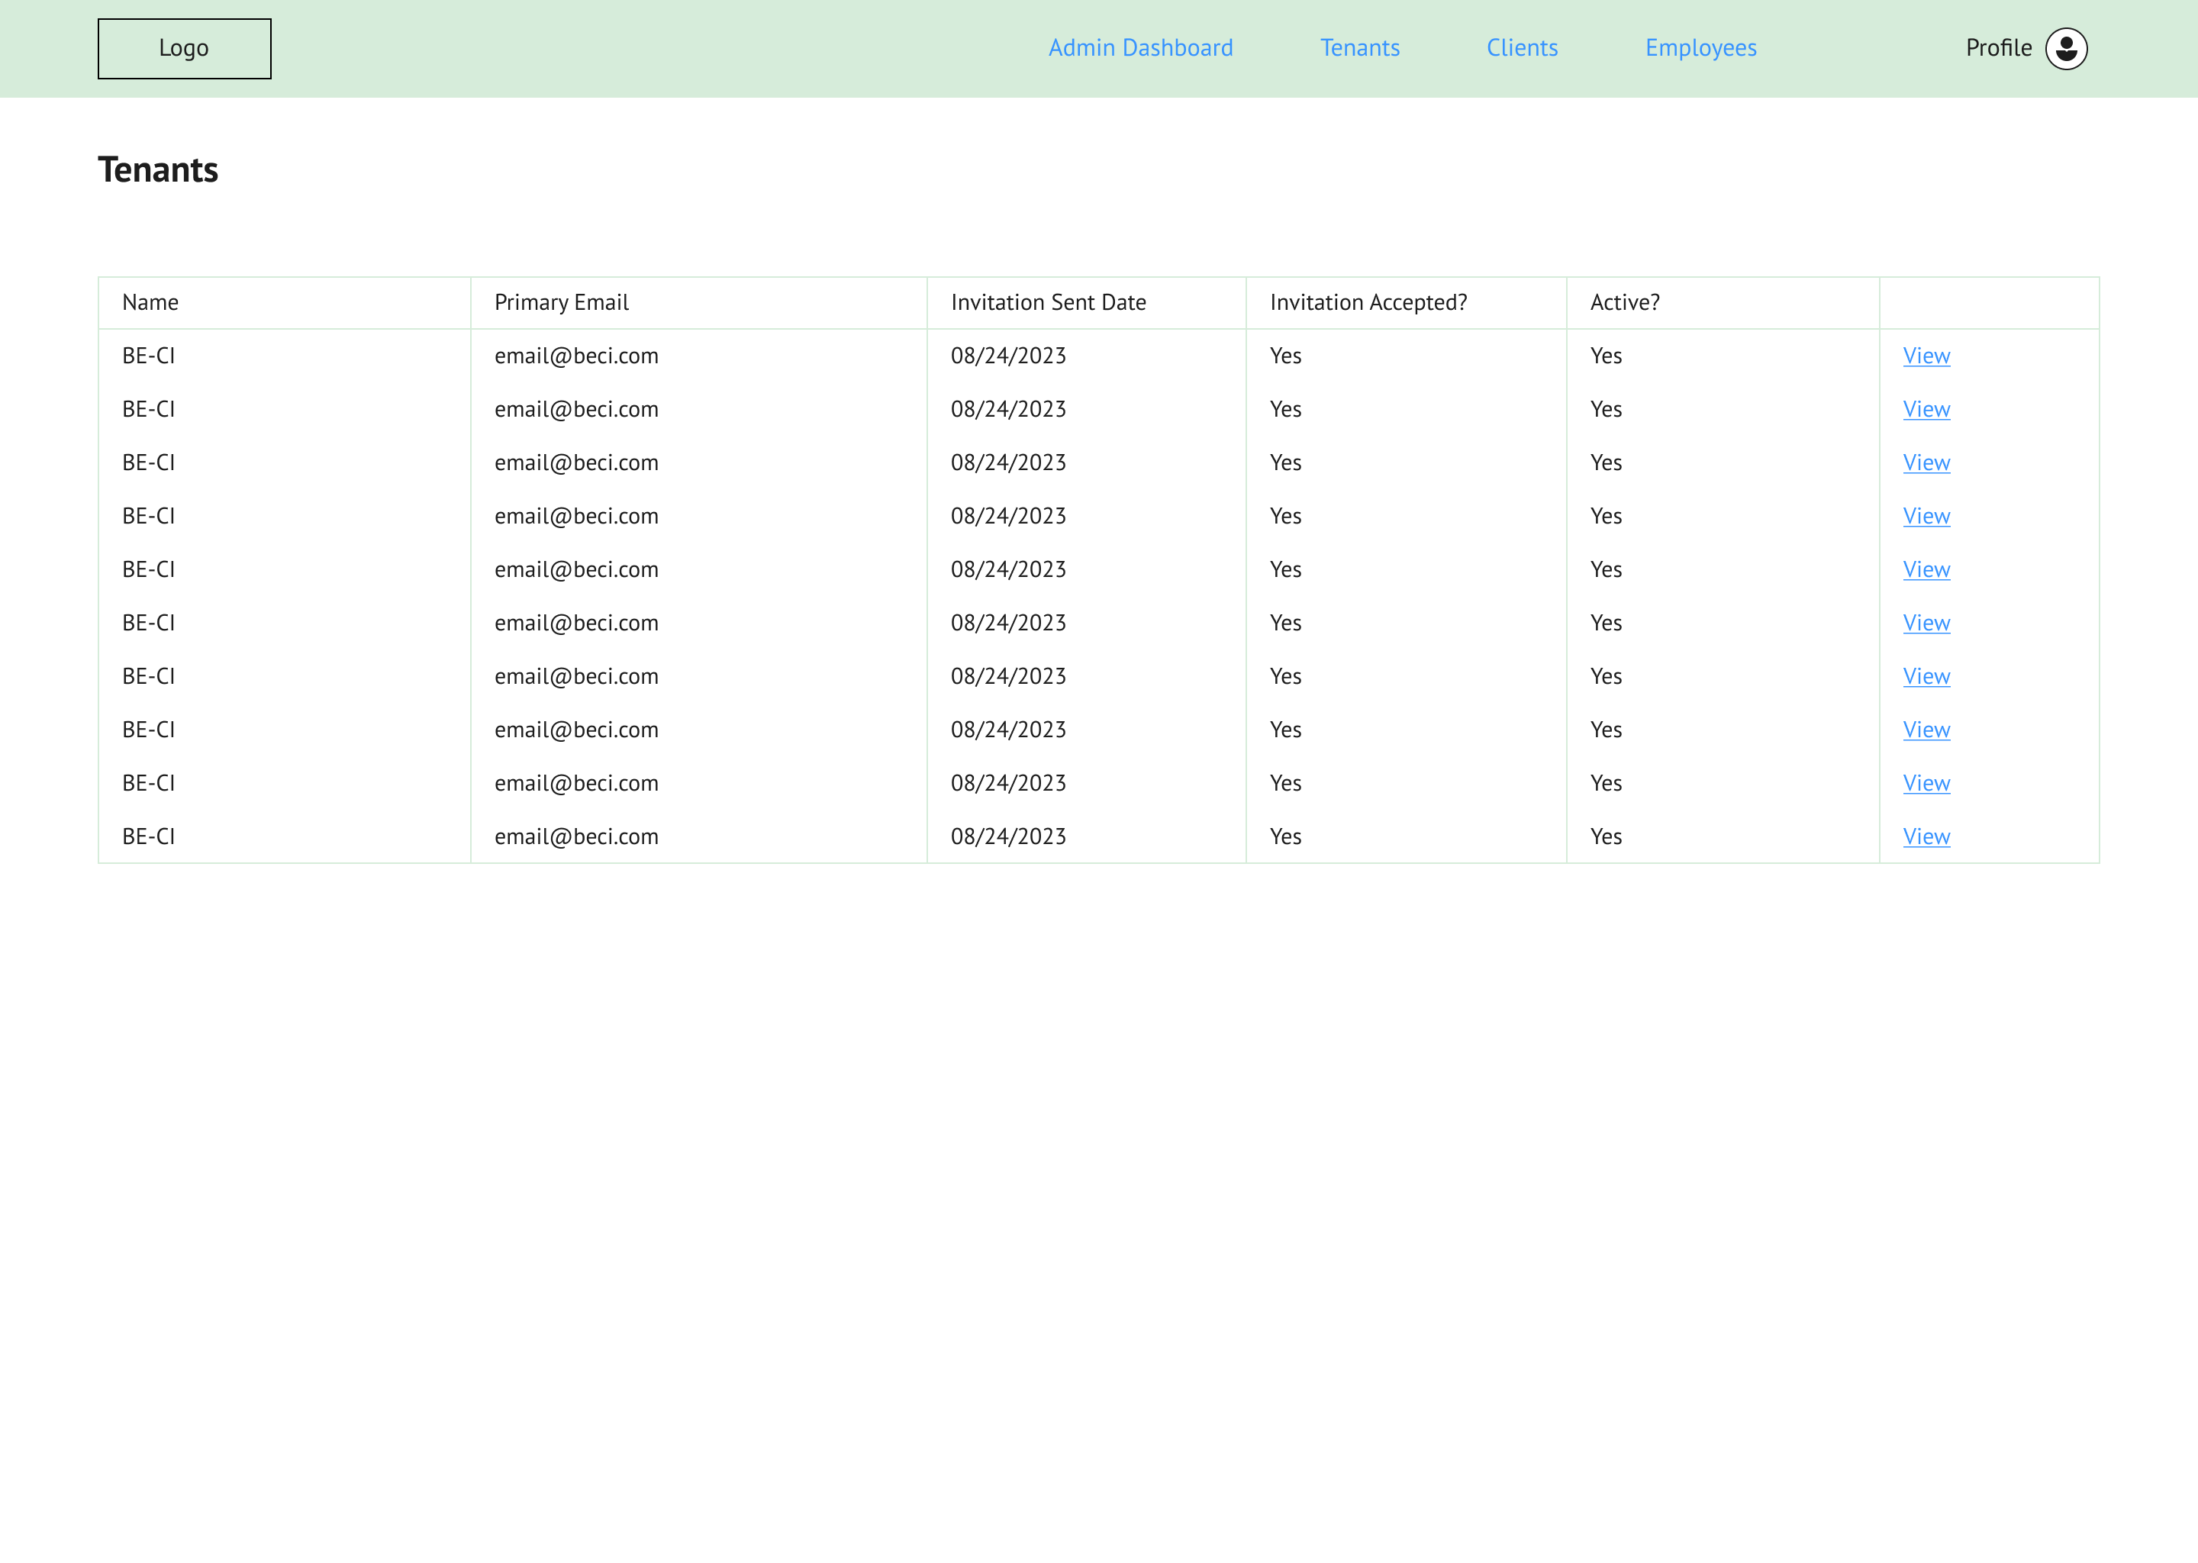
Task: Click the Primary Email column header
Action: 561,303
